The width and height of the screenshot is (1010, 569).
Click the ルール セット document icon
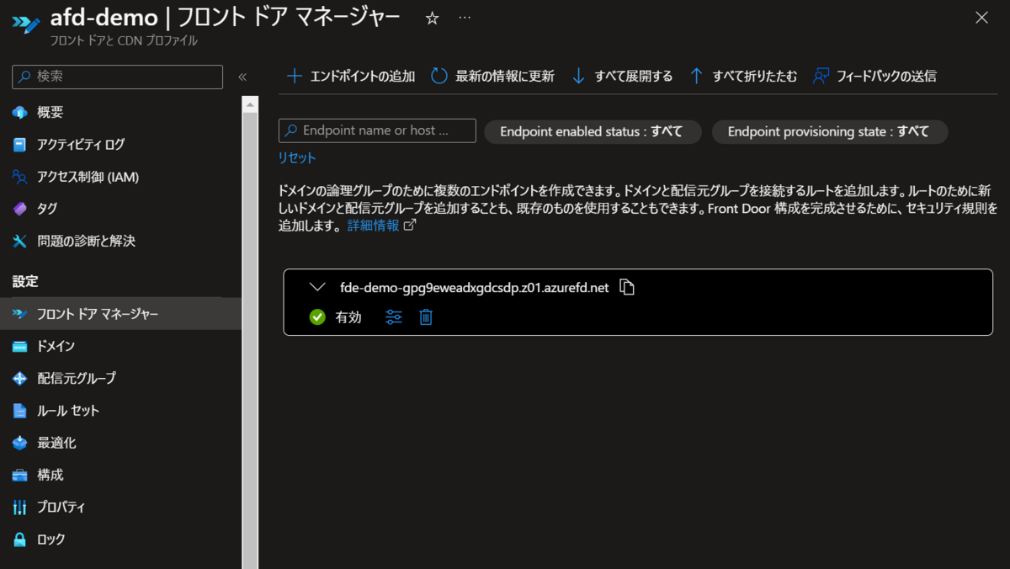(x=20, y=411)
